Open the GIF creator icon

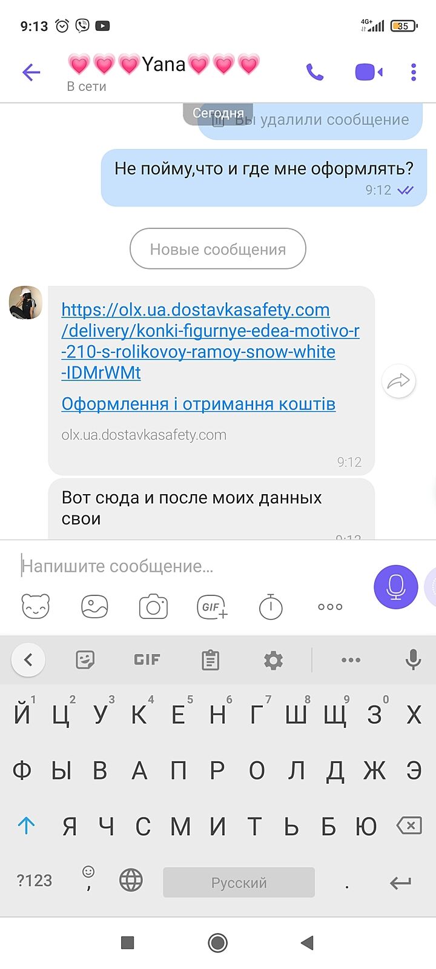tap(212, 606)
